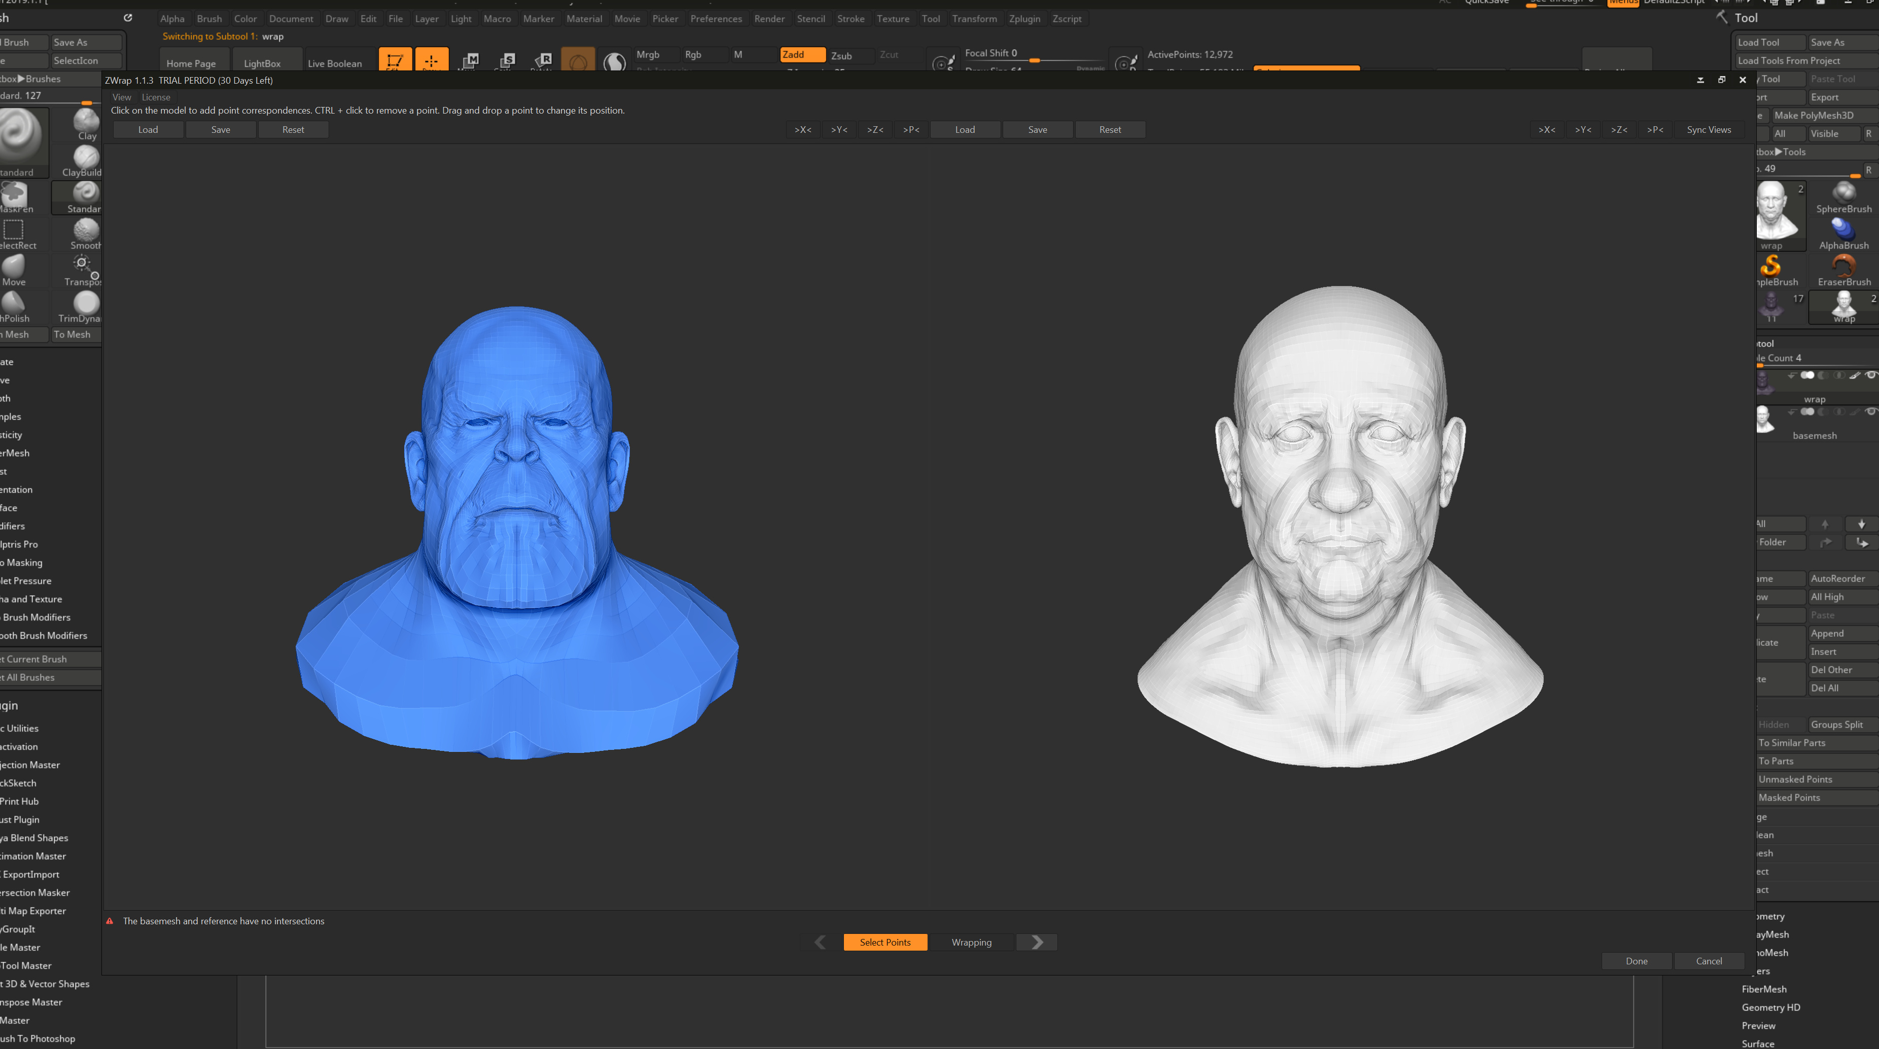Hide the basemesh subtool with eye icon
This screenshot has height=1049, width=1879.
point(1870,412)
